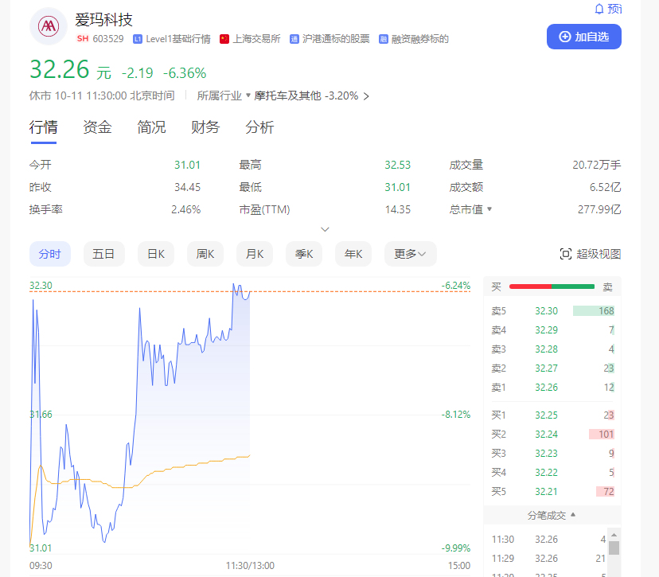Viewport: 659px width, 577px height.
Task: Click the 换手率 value 2.46%
Action: 185,209
